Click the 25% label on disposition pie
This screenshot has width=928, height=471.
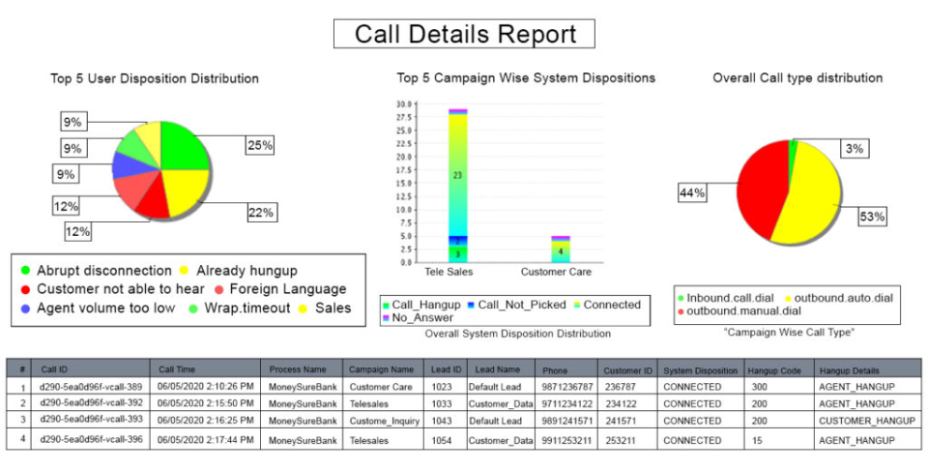pyautogui.click(x=259, y=145)
